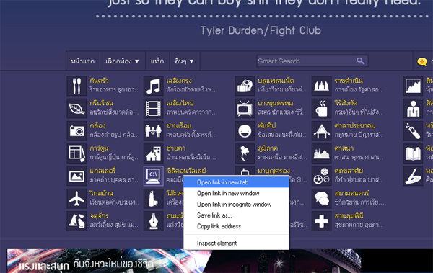Click the film strip icon for เฉลิมไทย
This screenshot has height=273, width=433.
[154, 108]
